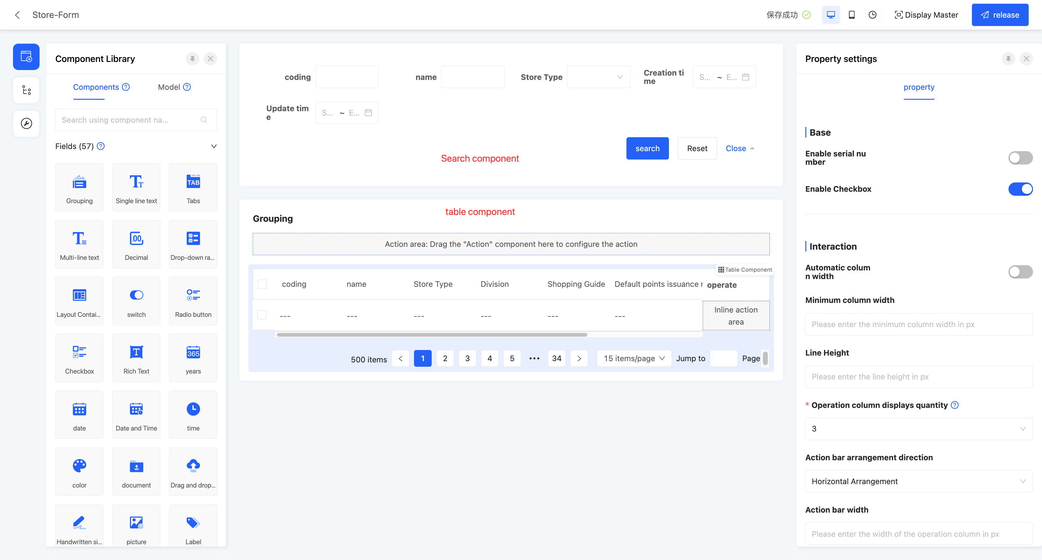This screenshot has width=1042, height=560.
Task: Select the Single line text component
Action: click(136, 187)
